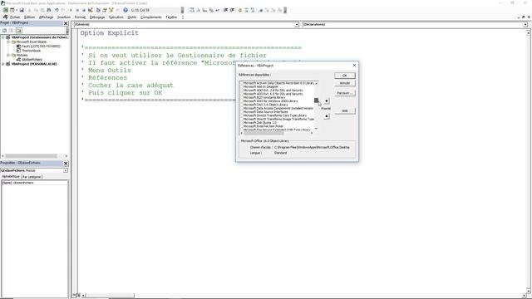Select the Feuil1 sheet in project tree

click(41, 47)
